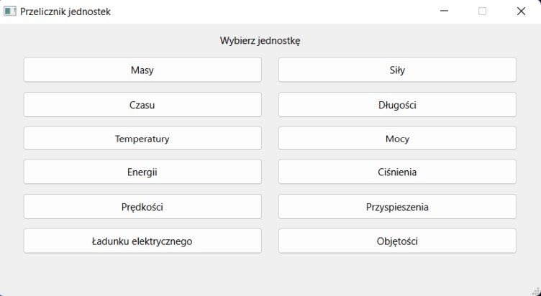Open the Przyspieszenia converter

[397, 207]
